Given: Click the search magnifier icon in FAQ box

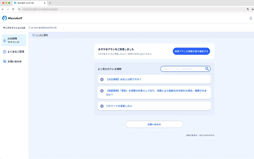Looking at the screenshot, I should [x=207, y=69].
